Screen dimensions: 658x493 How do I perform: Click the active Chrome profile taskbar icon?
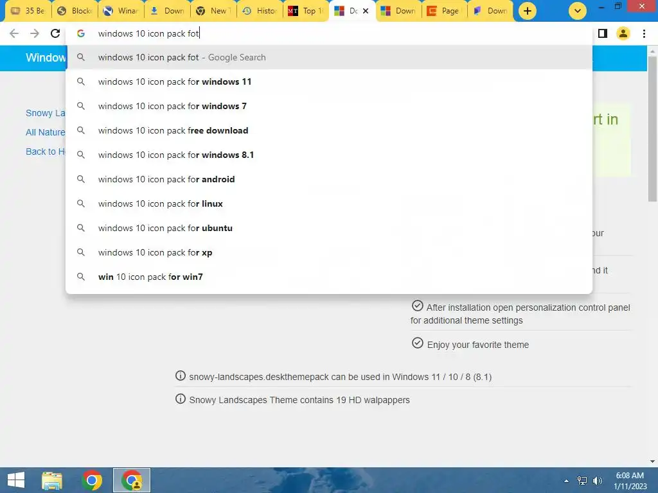coord(132,480)
